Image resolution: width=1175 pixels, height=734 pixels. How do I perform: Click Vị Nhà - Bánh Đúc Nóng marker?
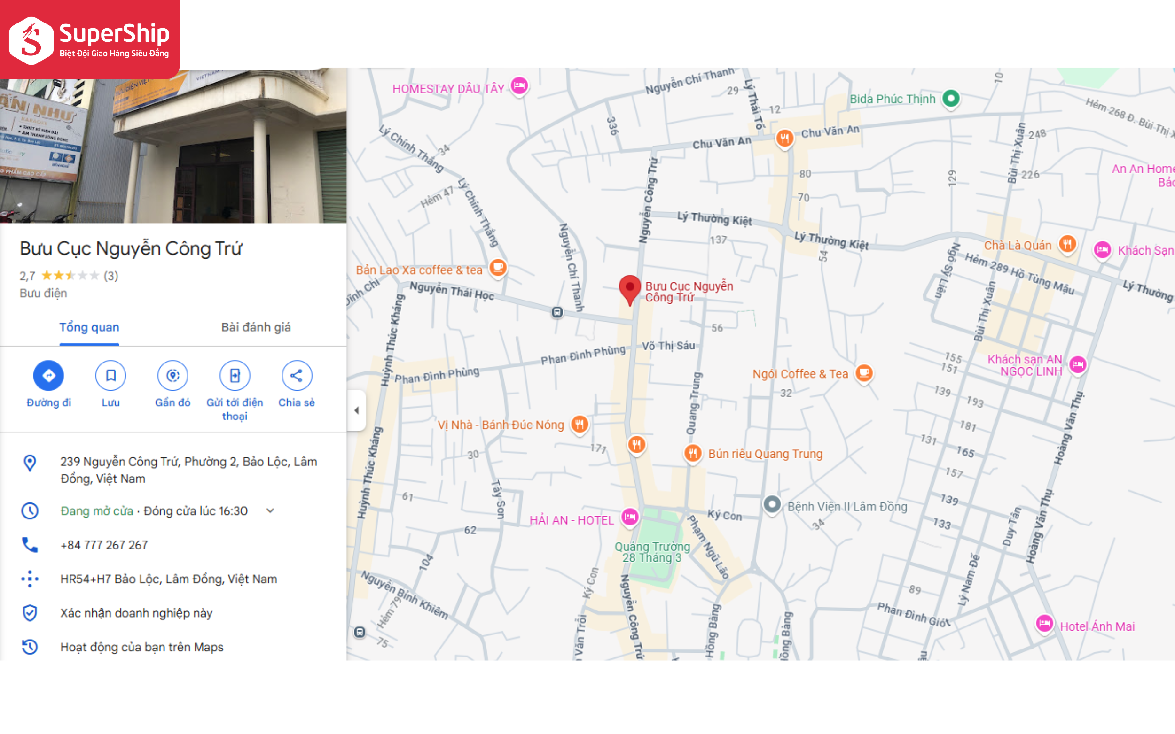(579, 425)
